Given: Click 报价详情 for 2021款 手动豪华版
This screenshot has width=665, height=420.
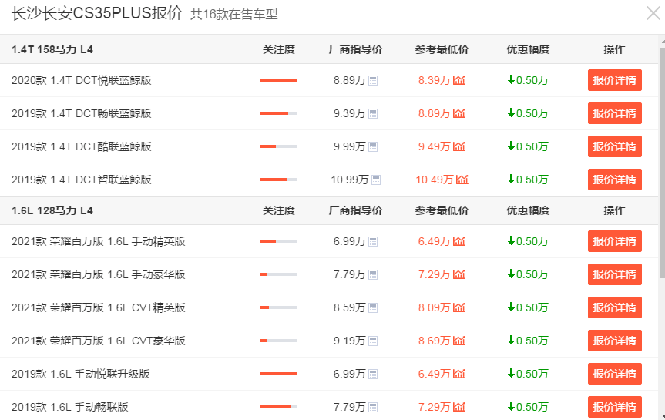Looking at the screenshot, I should pyautogui.click(x=615, y=274).
